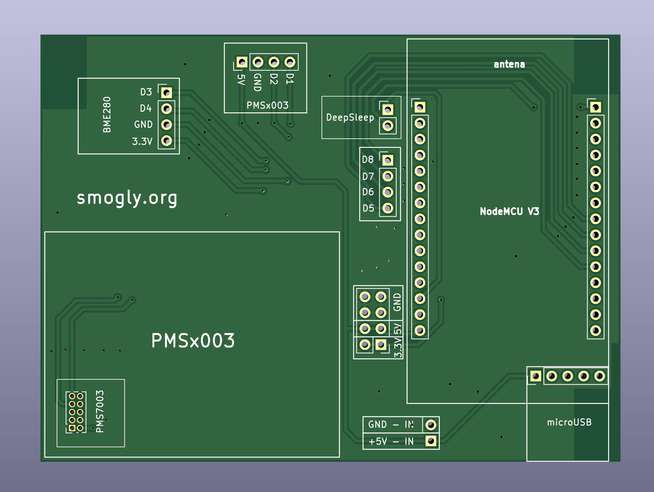The height and width of the screenshot is (492, 654).
Task: Click the antena label text
Action: click(509, 64)
